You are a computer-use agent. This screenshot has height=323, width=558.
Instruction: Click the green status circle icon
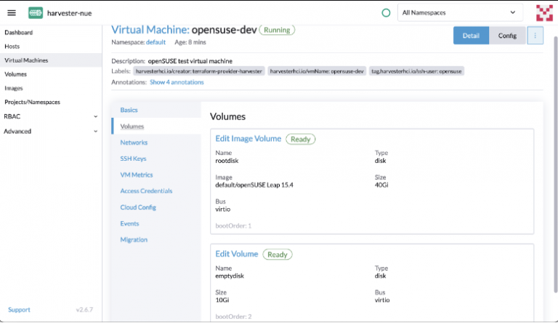point(386,12)
